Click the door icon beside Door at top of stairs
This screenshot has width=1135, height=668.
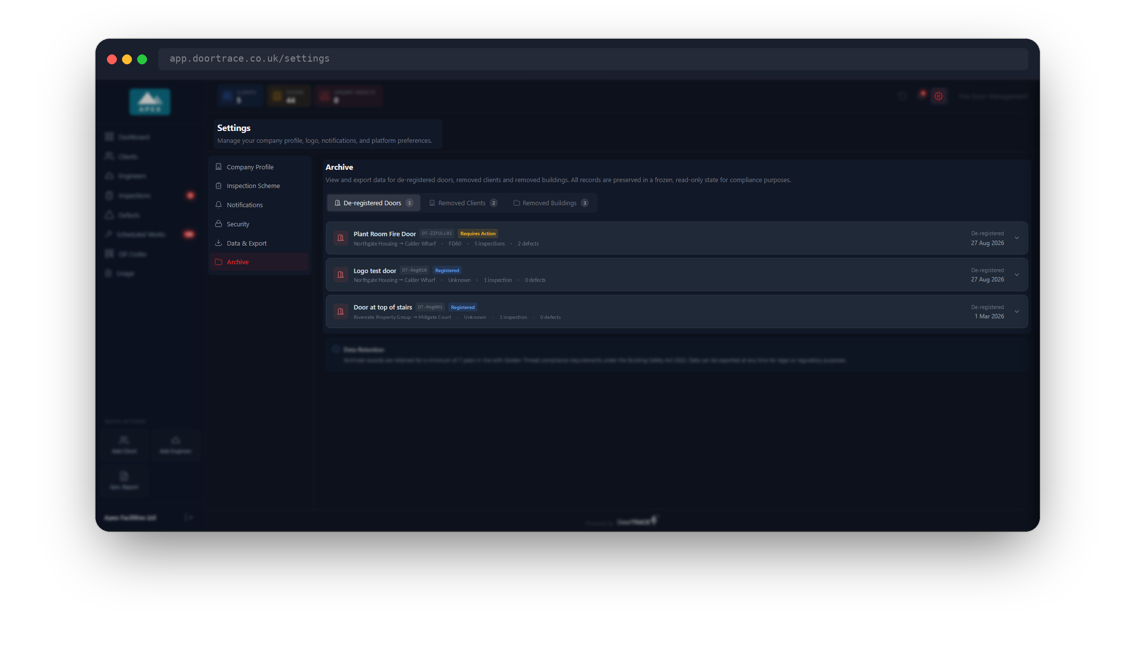tap(341, 312)
